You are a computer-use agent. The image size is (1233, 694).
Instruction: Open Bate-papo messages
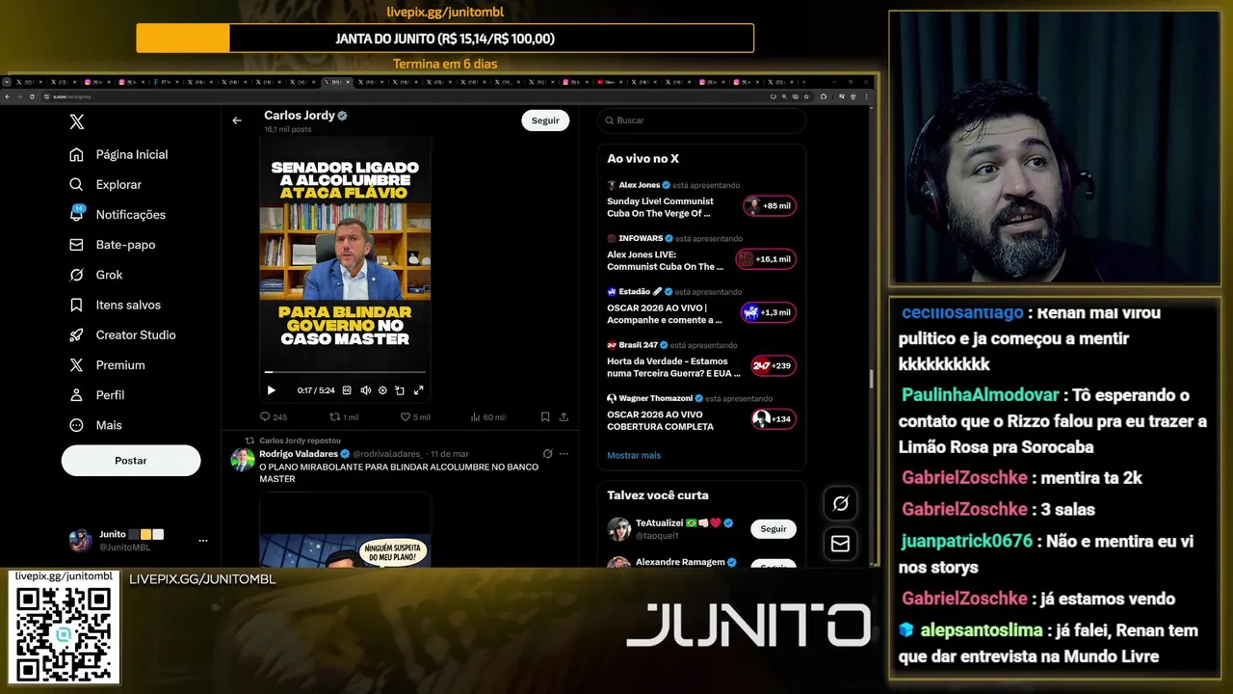point(112,245)
